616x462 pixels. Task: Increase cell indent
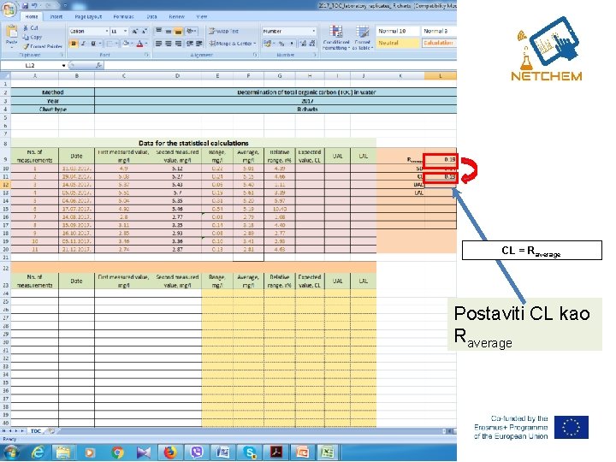[199, 44]
